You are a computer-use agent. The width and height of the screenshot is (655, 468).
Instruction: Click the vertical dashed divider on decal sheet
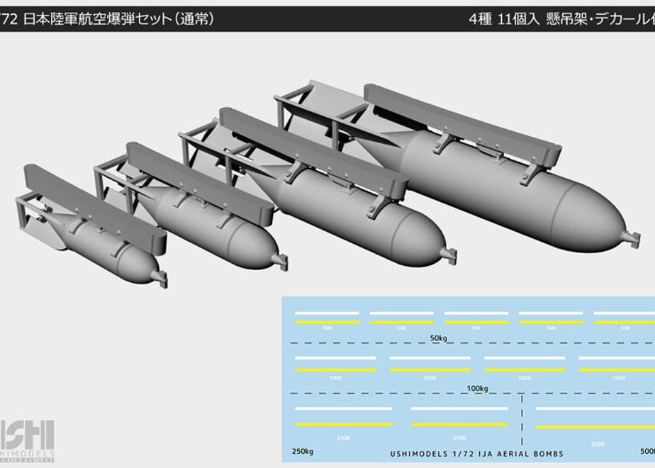tap(522, 420)
